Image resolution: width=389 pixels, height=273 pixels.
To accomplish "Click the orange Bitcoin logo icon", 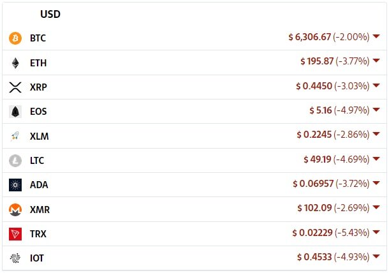I will tap(15, 38).
